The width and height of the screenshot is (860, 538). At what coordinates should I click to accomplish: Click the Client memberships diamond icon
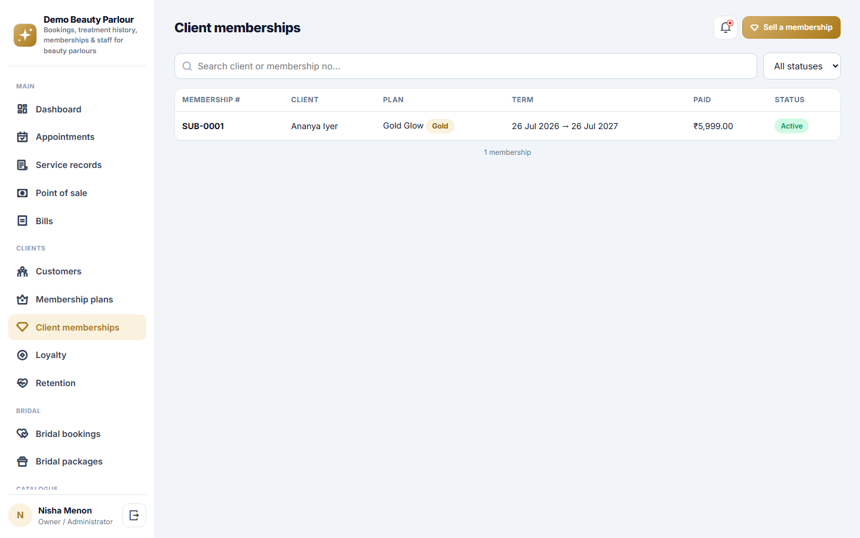coord(23,328)
